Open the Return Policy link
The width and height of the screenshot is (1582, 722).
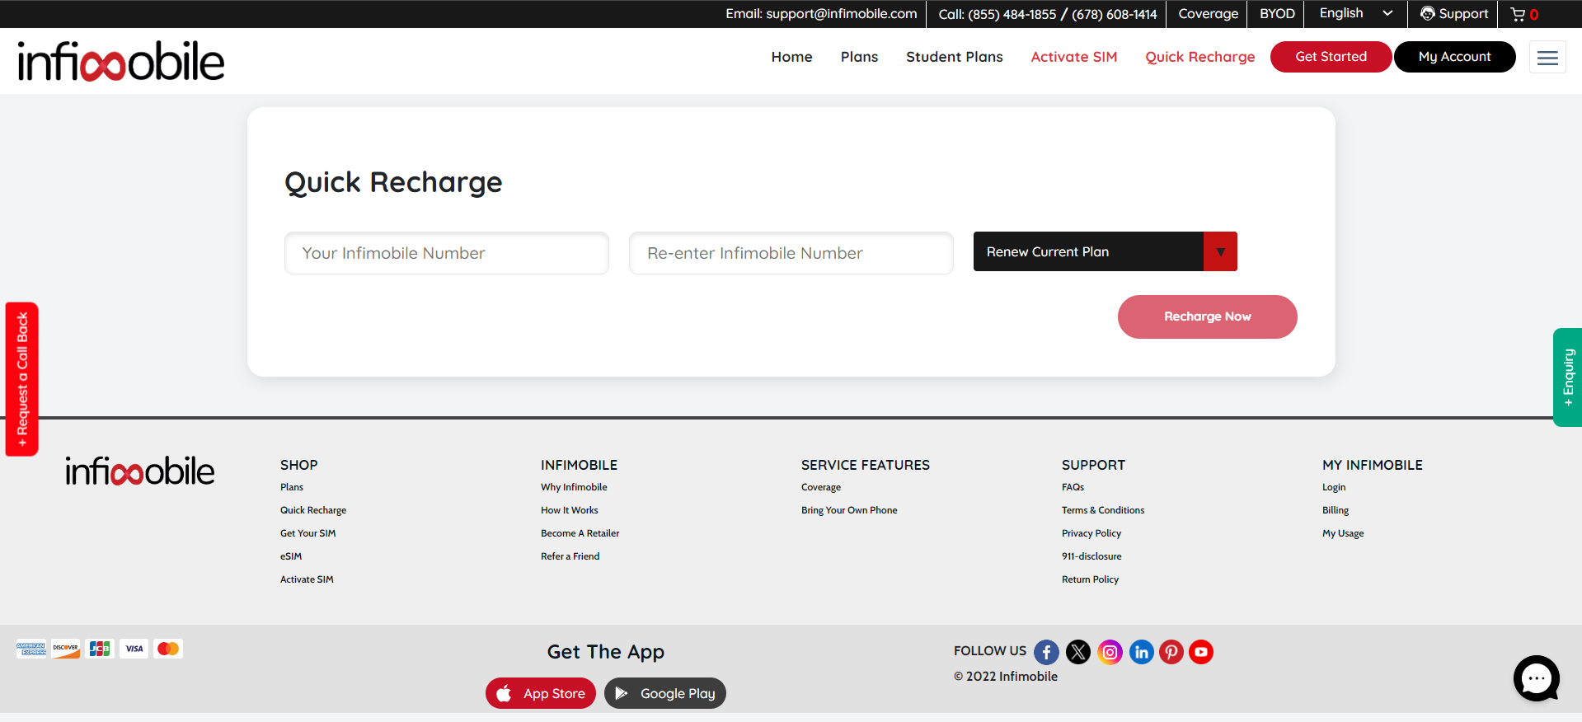click(x=1091, y=579)
